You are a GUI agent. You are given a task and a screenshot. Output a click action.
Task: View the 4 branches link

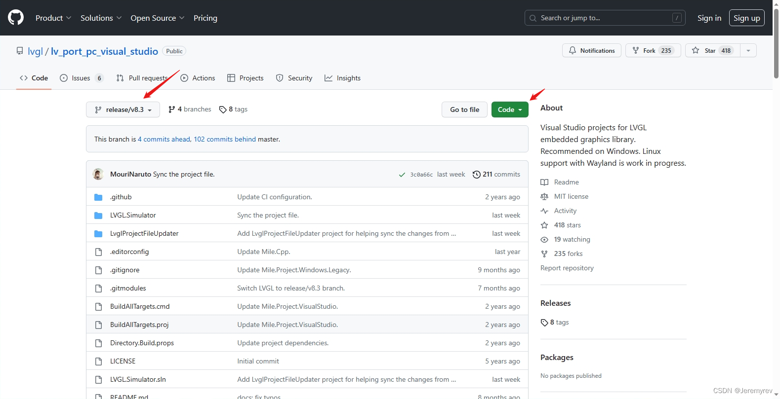pyautogui.click(x=190, y=109)
